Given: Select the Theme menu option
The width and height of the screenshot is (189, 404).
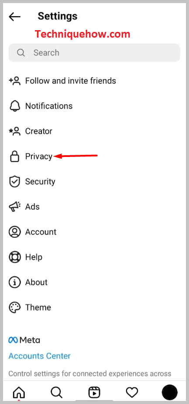Looking at the screenshot, I should (x=94, y=307).
